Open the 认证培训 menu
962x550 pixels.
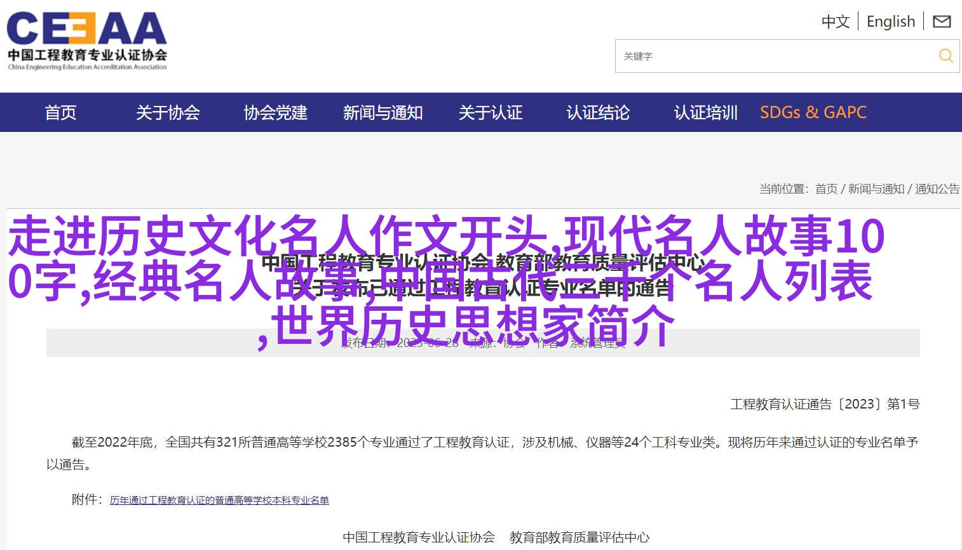[705, 112]
